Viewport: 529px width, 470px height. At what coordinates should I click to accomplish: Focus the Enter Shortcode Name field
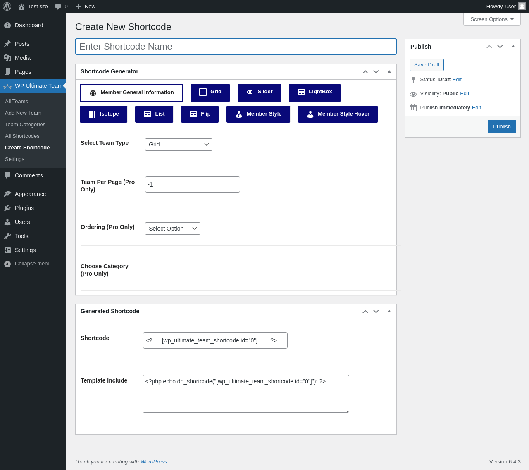[x=236, y=47]
